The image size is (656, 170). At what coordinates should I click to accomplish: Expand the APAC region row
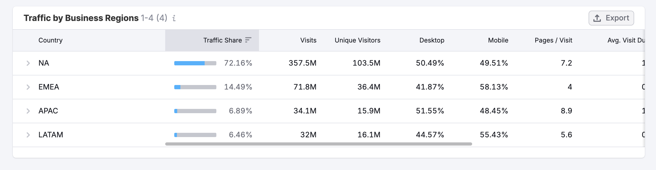click(28, 111)
